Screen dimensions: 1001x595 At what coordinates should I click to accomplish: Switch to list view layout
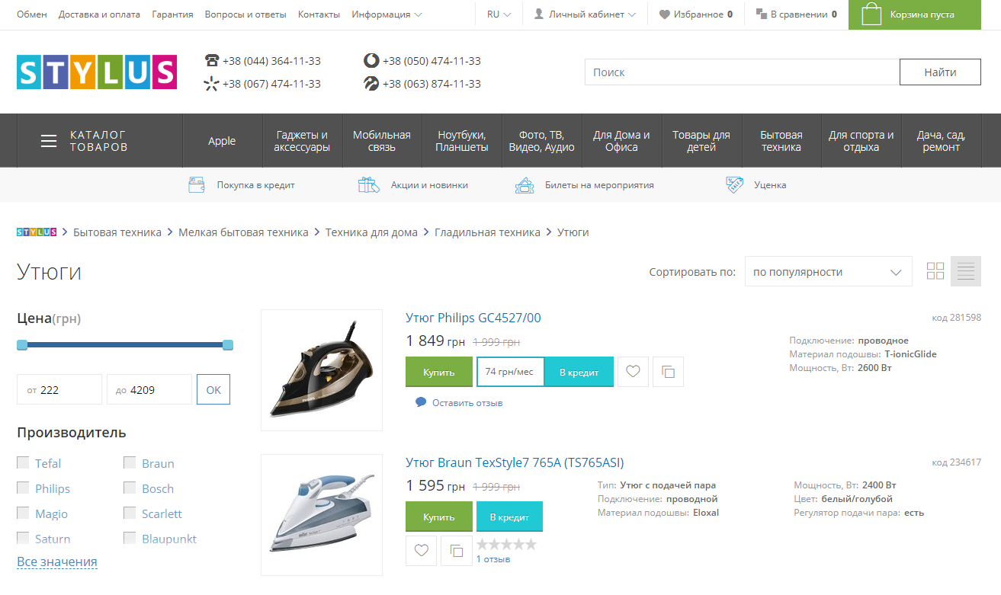coord(966,271)
